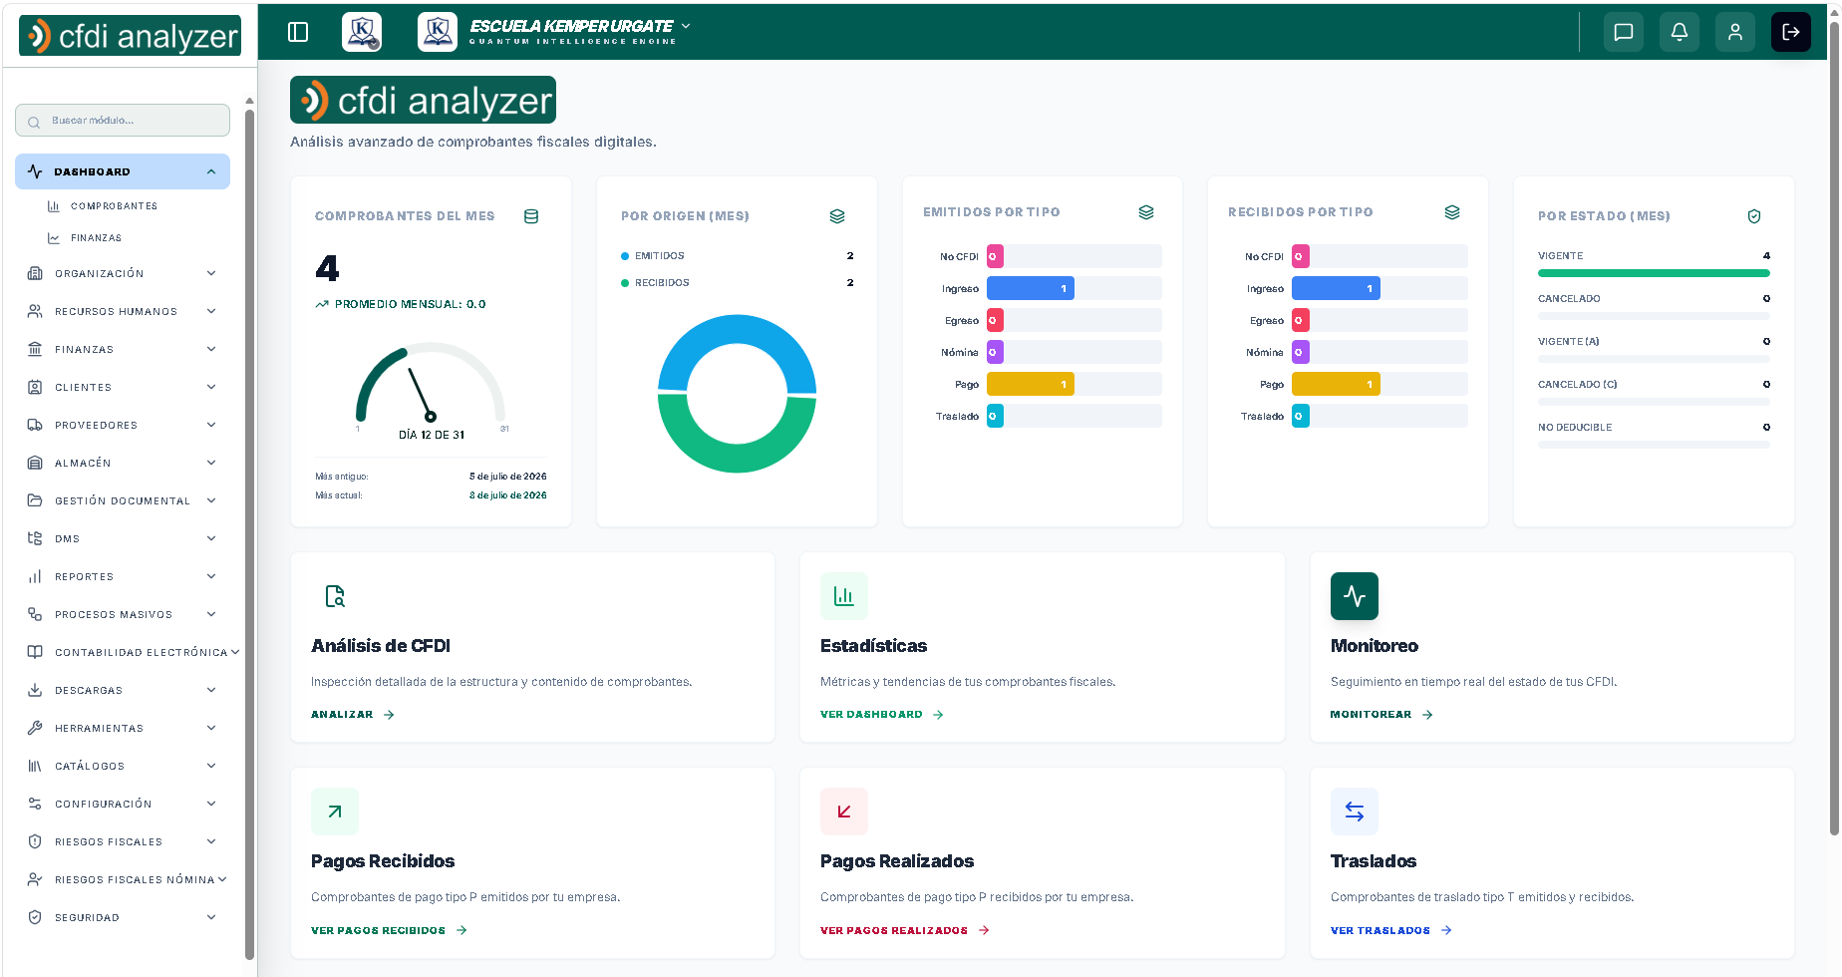Click the Organización building icon in sidebar

(35, 273)
